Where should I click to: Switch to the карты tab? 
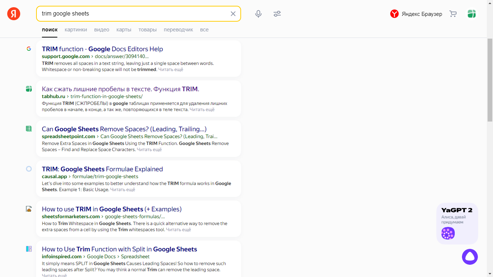click(x=124, y=30)
